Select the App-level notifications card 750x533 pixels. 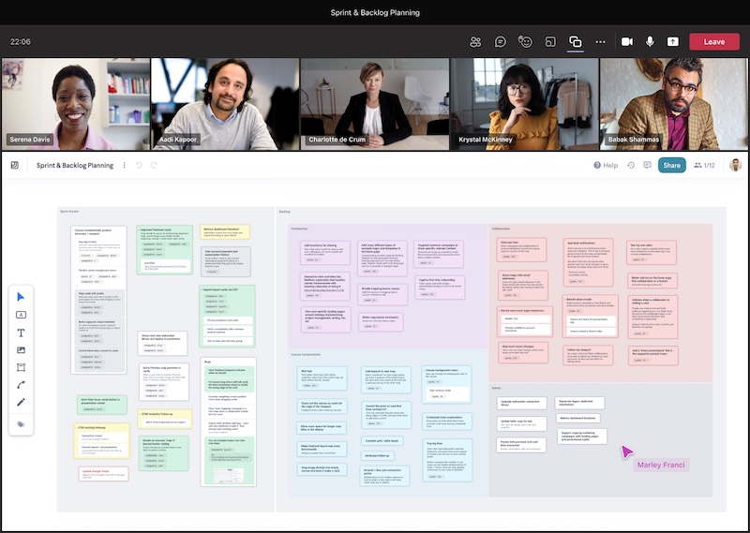(588, 262)
